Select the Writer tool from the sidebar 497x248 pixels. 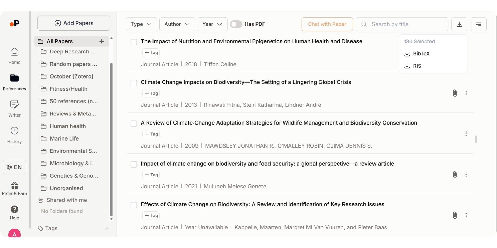(14, 109)
